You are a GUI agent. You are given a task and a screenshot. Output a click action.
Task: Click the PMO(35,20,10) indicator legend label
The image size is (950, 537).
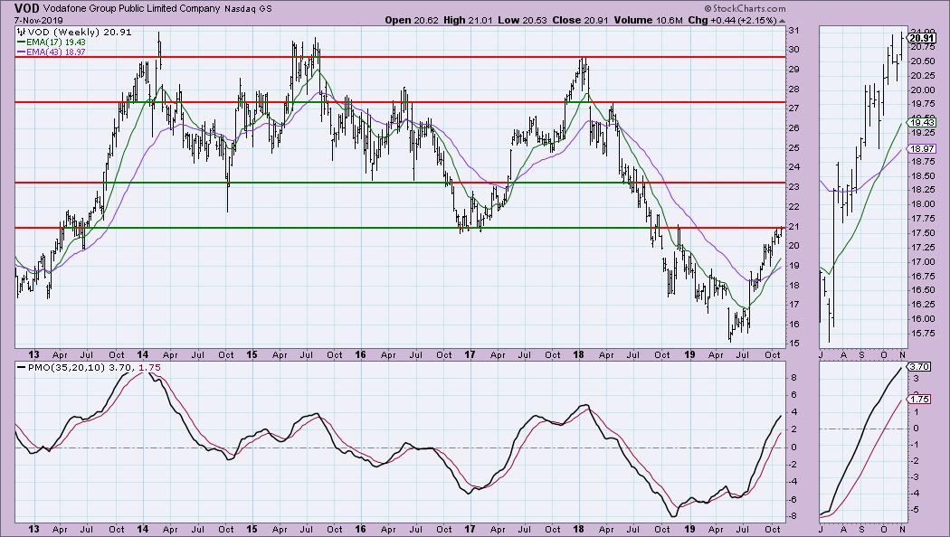pyautogui.click(x=67, y=367)
